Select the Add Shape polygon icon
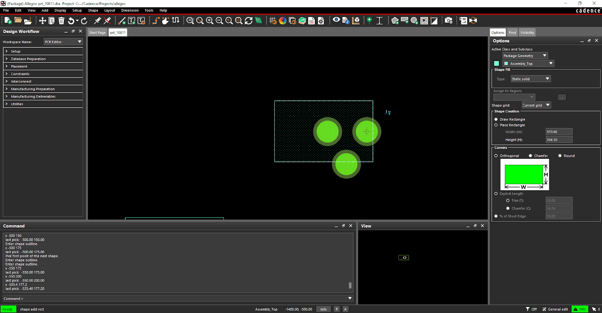The width and height of the screenshot is (602, 313). [395, 21]
